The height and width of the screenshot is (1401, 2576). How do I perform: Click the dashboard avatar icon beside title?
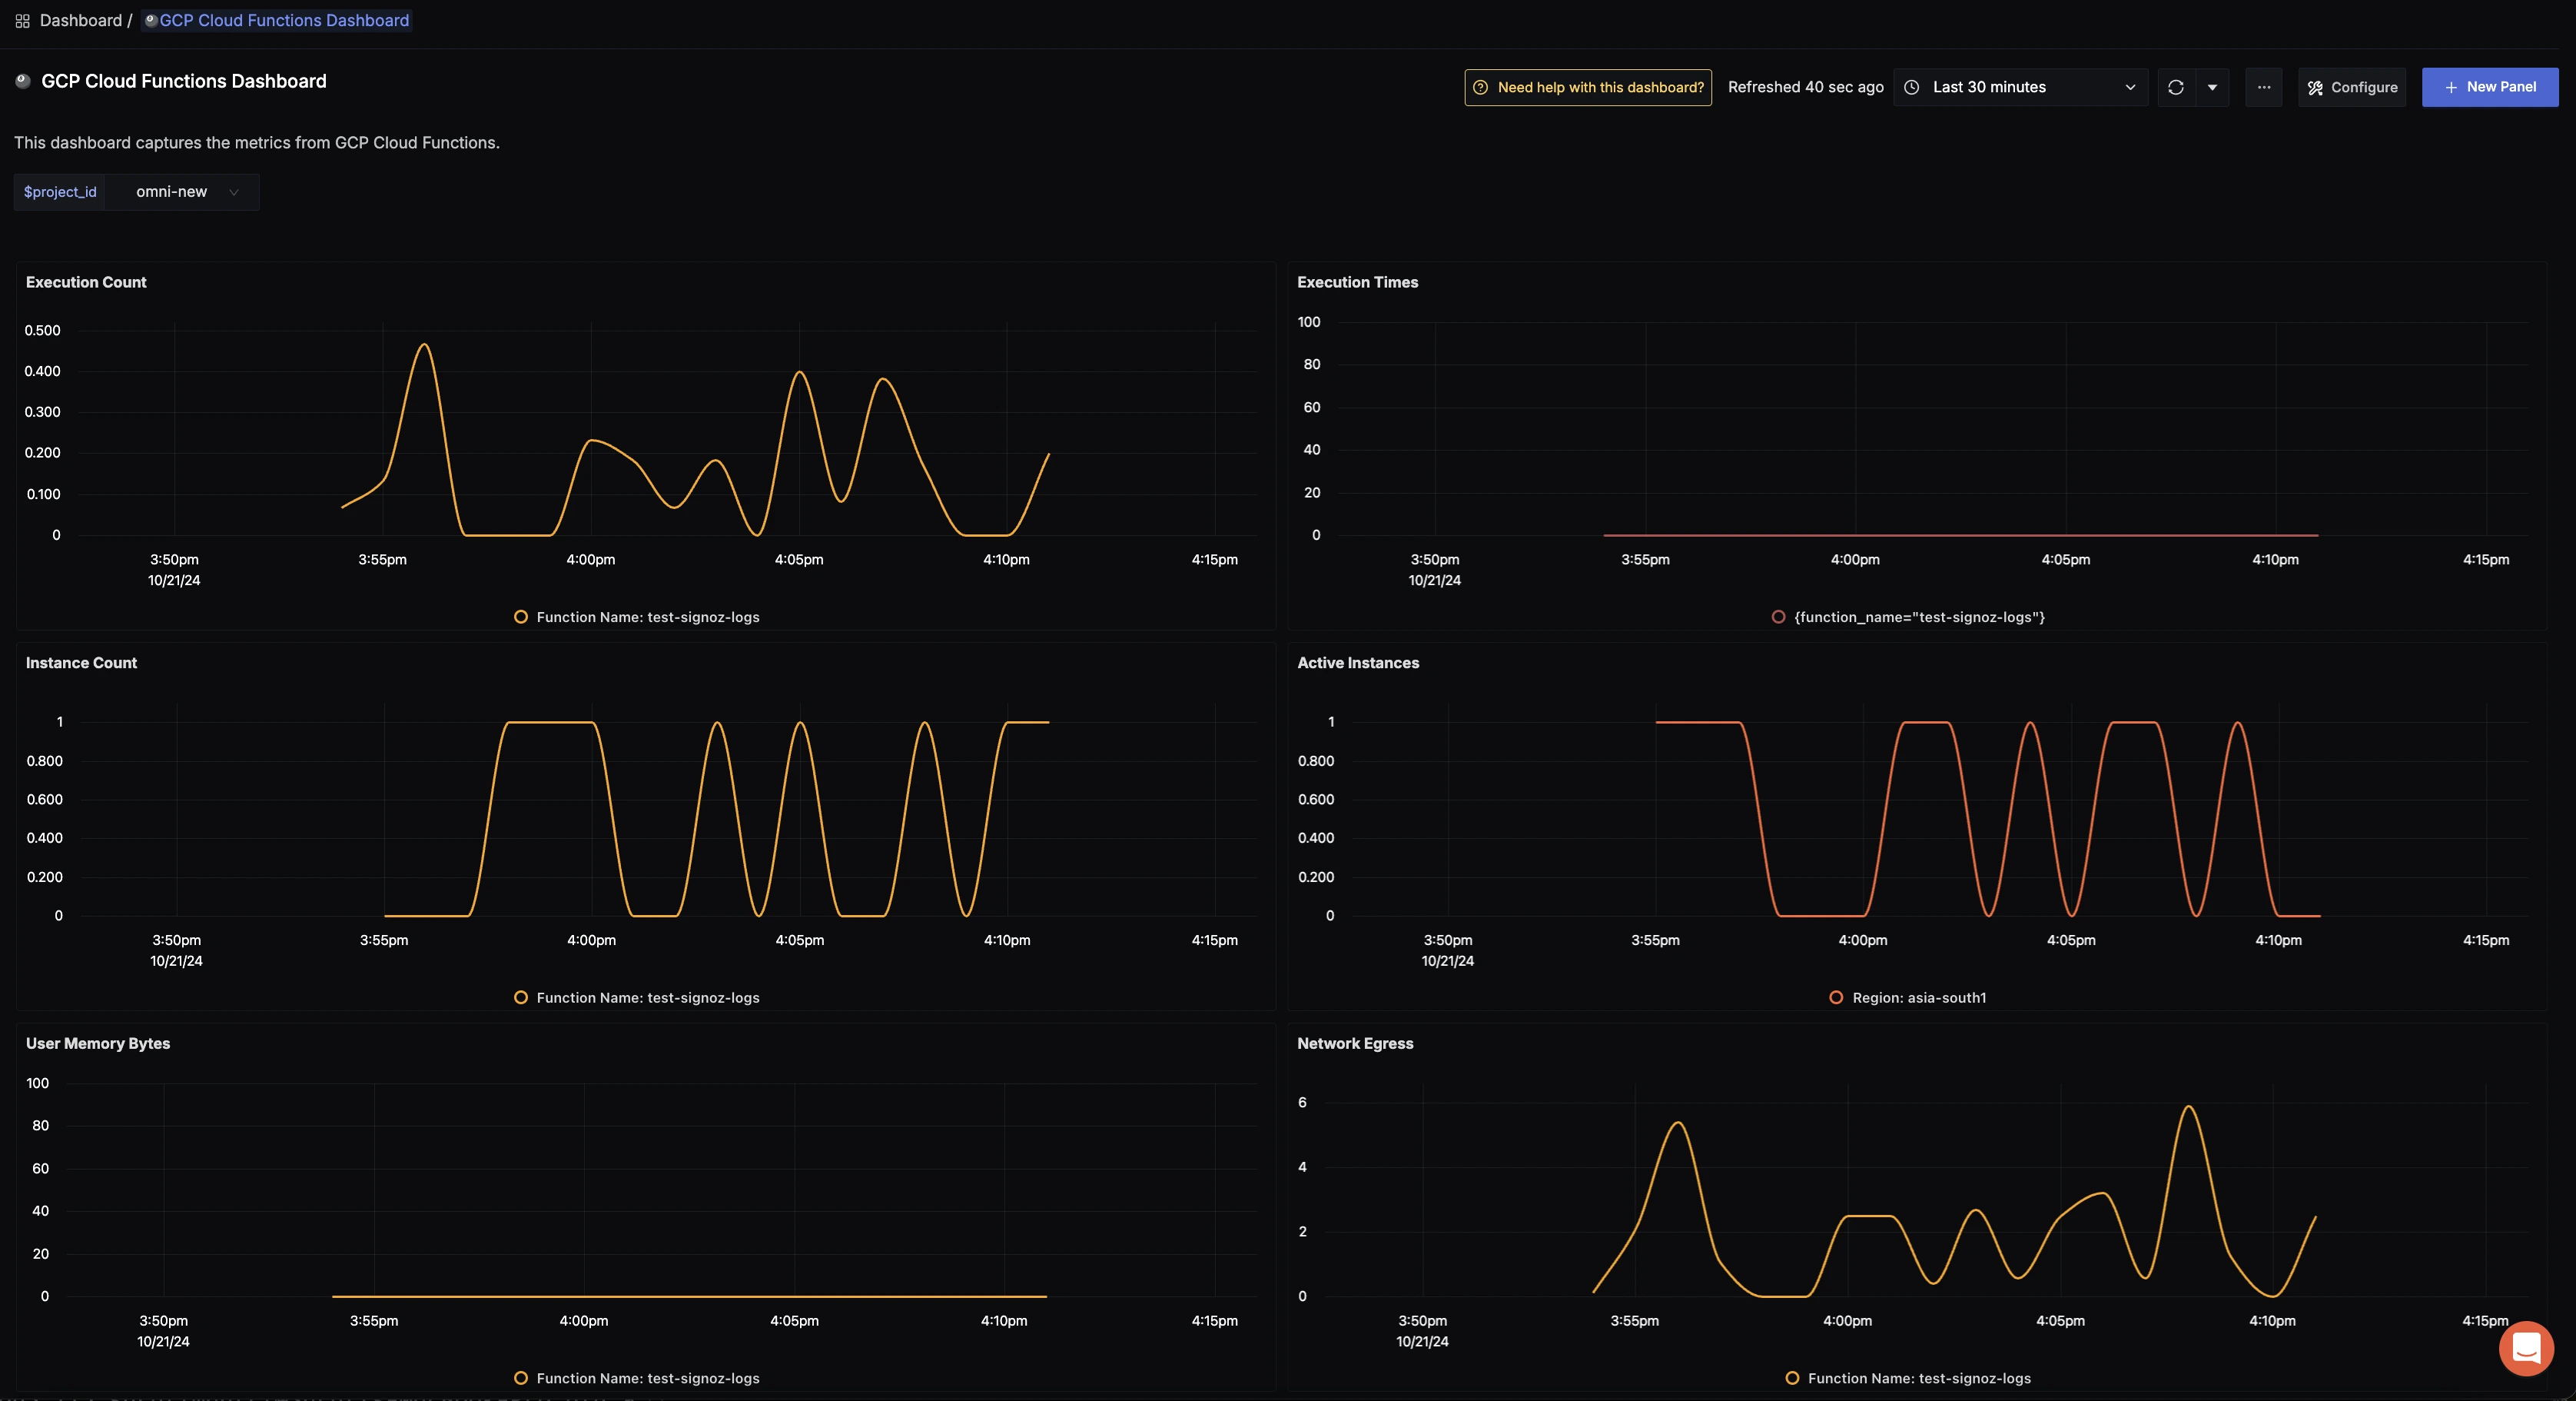click(x=23, y=82)
